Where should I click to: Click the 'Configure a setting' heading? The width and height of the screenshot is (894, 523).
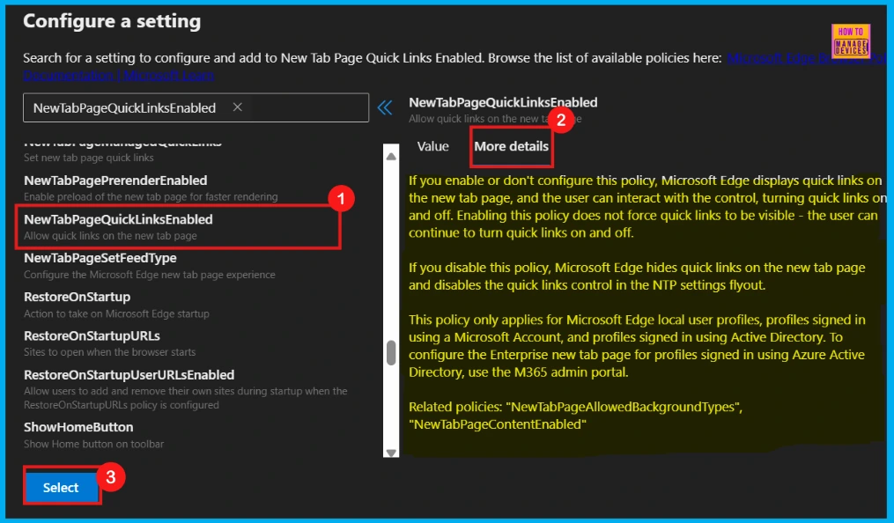pyautogui.click(x=112, y=21)
